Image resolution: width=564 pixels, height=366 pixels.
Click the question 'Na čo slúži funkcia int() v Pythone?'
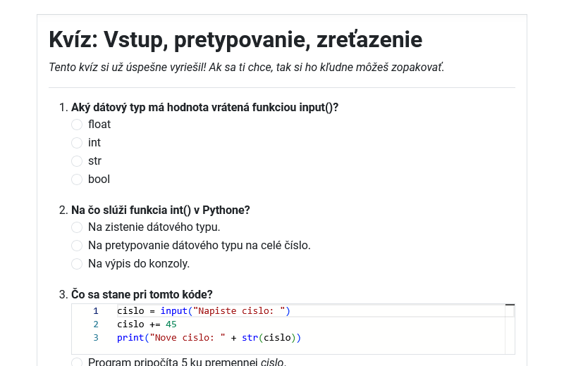coord(161,210)
